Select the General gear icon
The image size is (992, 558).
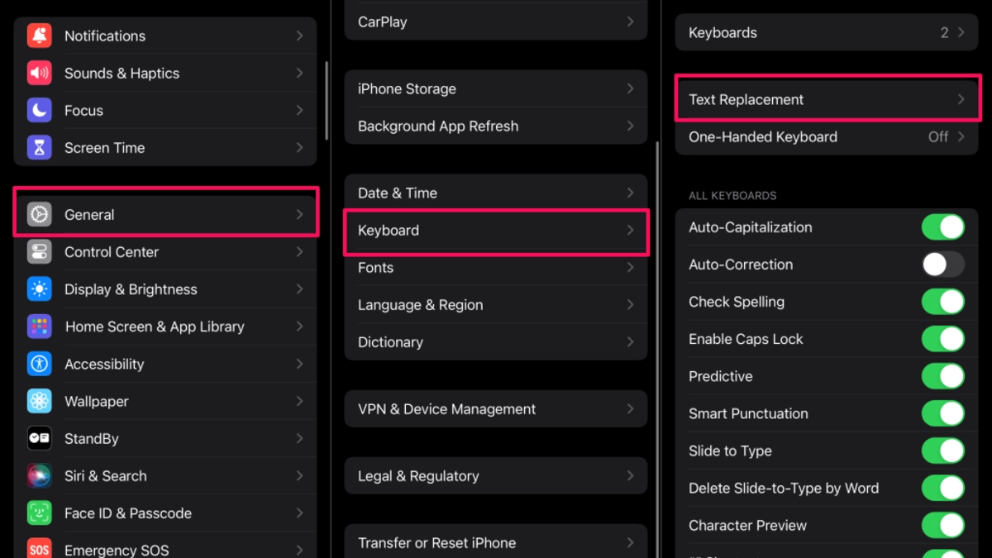tap(38, 214)
